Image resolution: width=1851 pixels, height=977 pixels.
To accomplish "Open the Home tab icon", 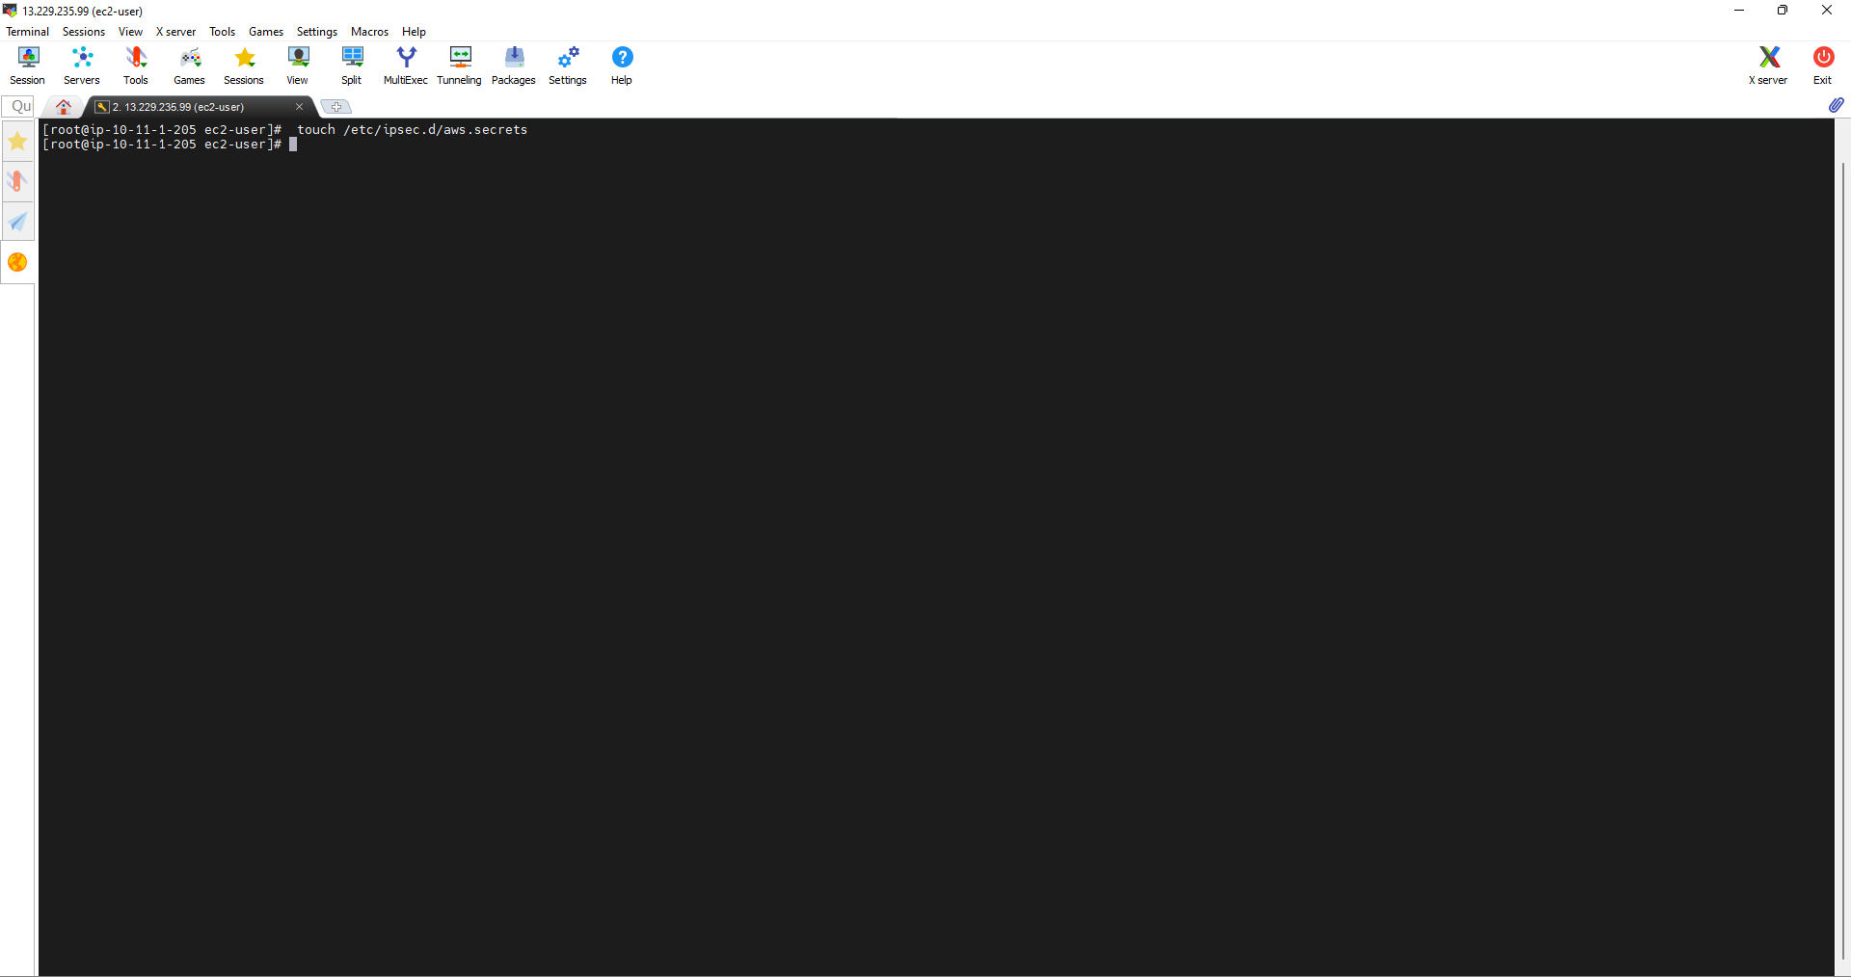I will (64, 107).
